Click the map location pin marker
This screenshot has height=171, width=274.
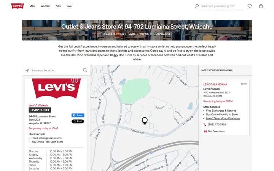(145, 120)
